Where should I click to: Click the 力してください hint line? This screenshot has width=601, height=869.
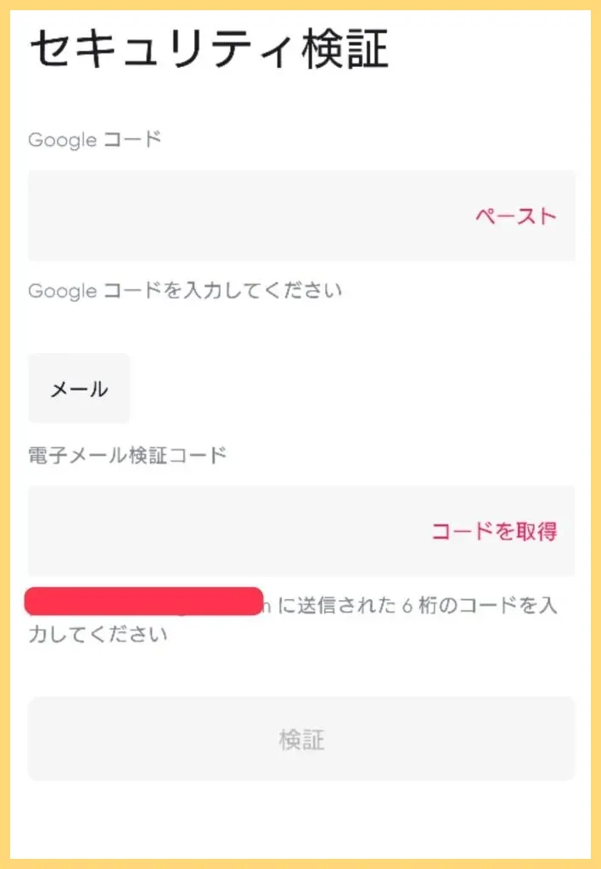pos(98,634)
